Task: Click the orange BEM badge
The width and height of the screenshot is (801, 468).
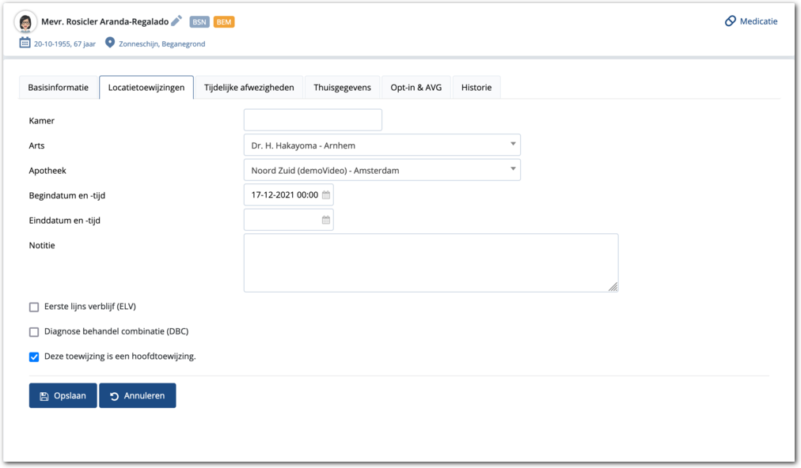Action: pyautogui.click(x=224, y=22)
